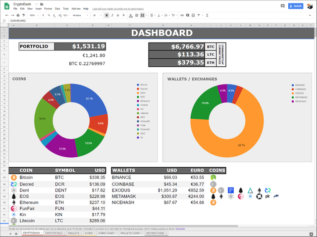Screen dimensions: 317x237
Task: Click the Insert chart icon
Action: [x=193, y=15]
